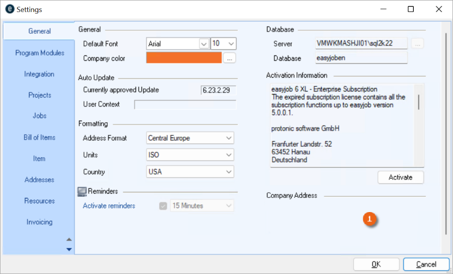
Task: Click the Reminders monitor icon
Action: 82,191
